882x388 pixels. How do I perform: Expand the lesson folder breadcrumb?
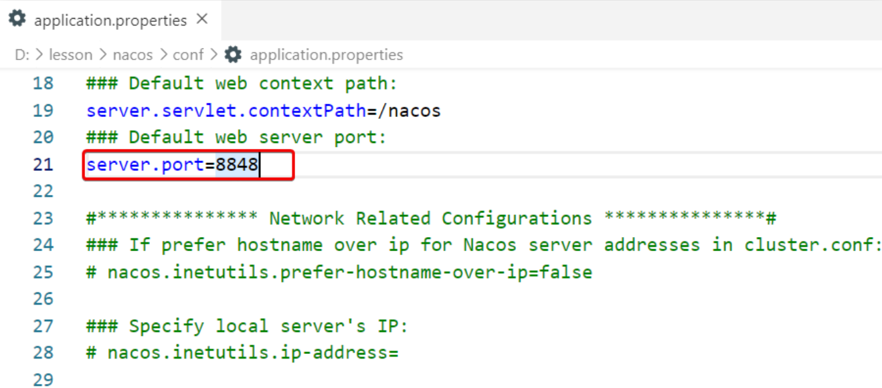70,55
